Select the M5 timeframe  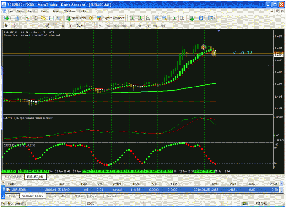(x=108, y=26)
